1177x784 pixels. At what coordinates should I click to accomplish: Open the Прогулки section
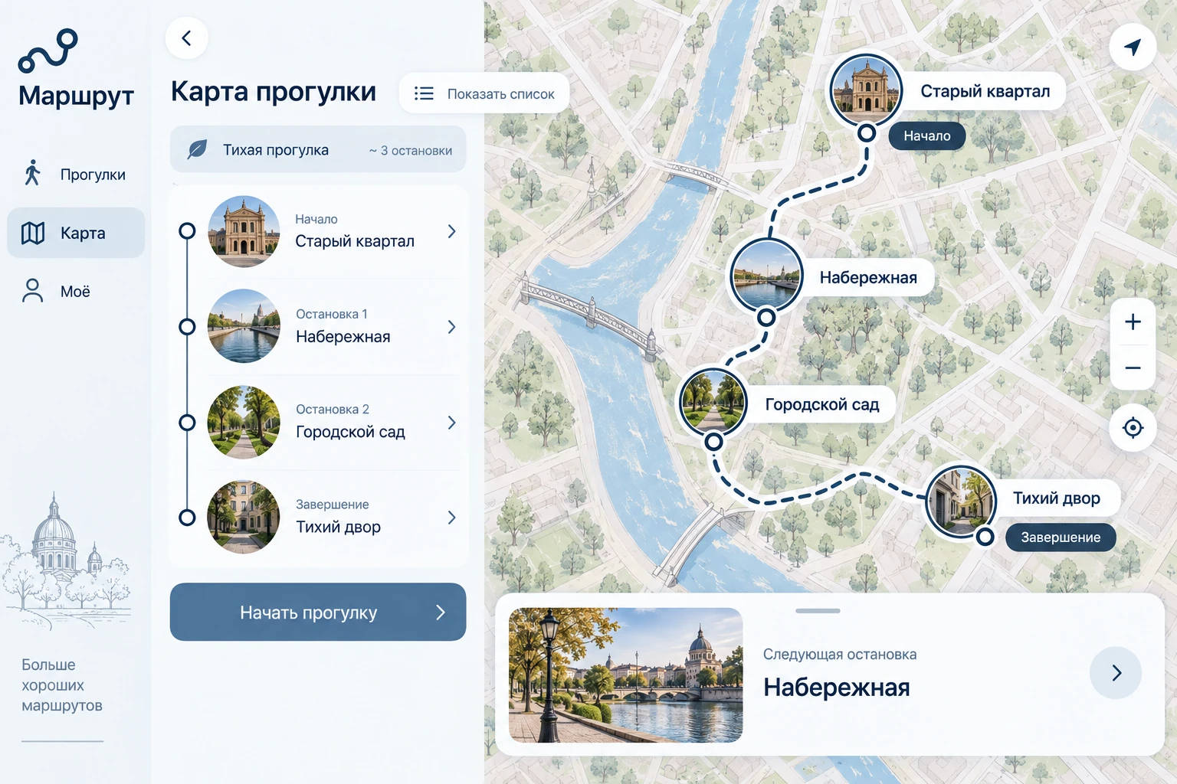point(76,174)
